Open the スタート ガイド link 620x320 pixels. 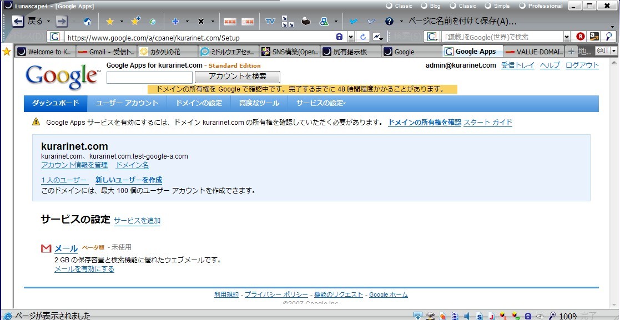coord(488,123)
